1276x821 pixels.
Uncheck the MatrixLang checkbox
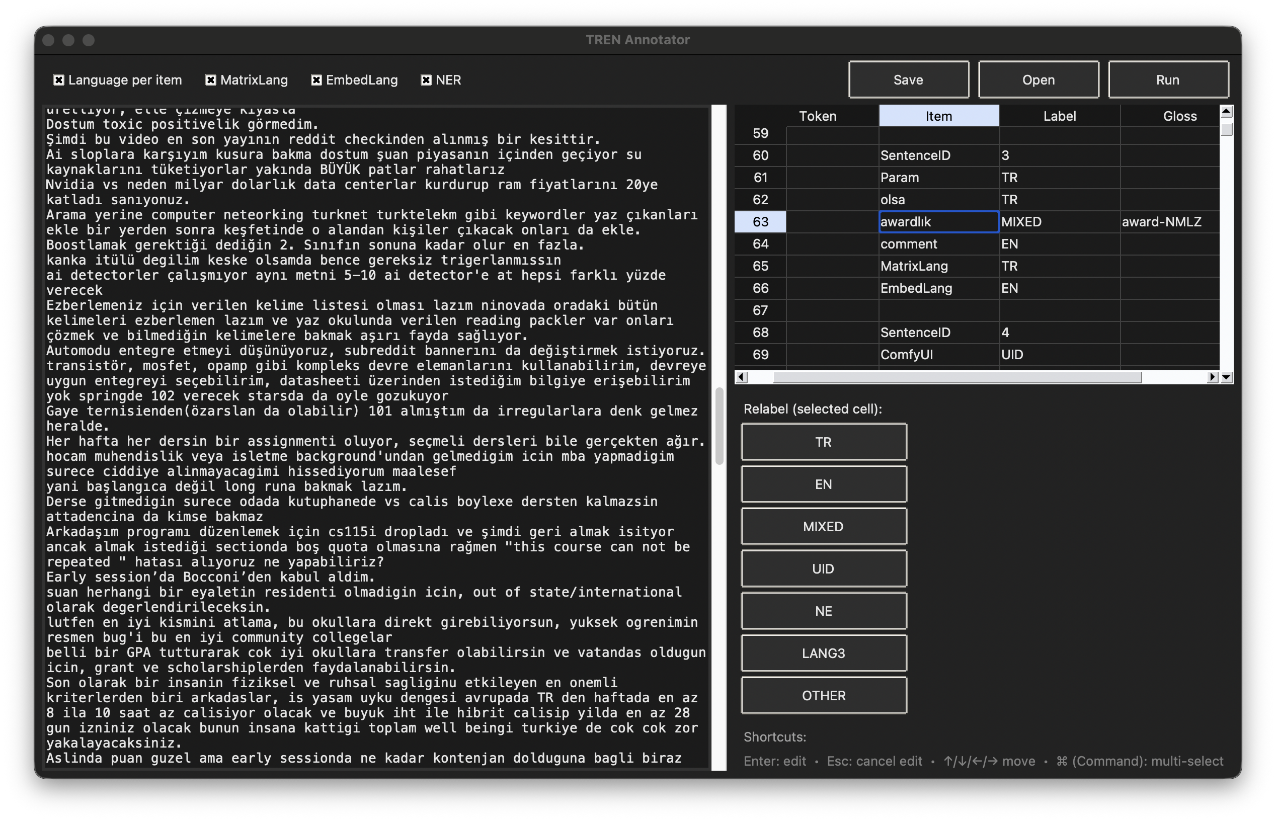(211, 80)
